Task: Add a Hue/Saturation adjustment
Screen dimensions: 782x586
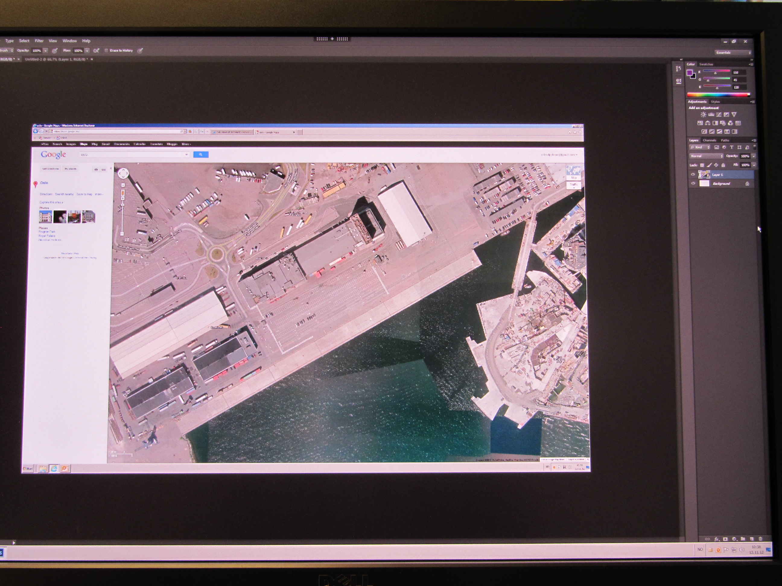Action: pos(700,123)
